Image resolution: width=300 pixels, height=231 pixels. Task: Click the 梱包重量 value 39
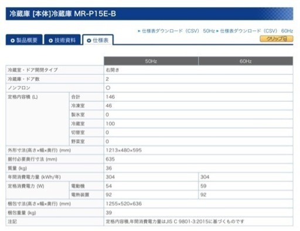pos(109,213)
